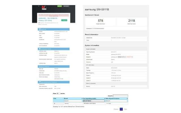Click the pink notice banner above the Samsung title

click(53, 15)
